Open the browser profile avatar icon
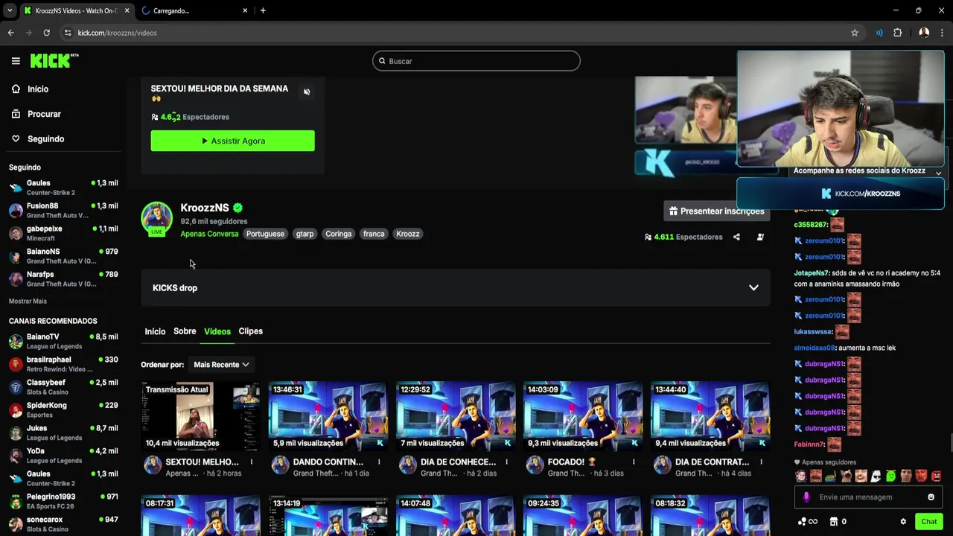Screen dimensions: 953x536 (924, 33)
